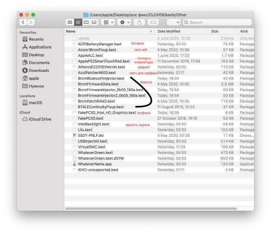This screenshot has width=271, height=233.
Task: Click the Edit Tags toolbar button
Action: [x=153, y=22]
